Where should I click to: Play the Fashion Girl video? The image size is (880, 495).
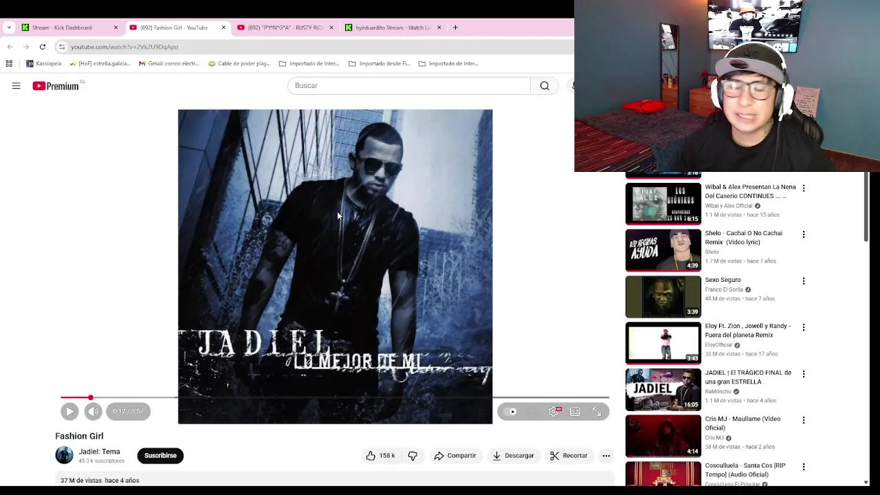click(x=69, y=411)
